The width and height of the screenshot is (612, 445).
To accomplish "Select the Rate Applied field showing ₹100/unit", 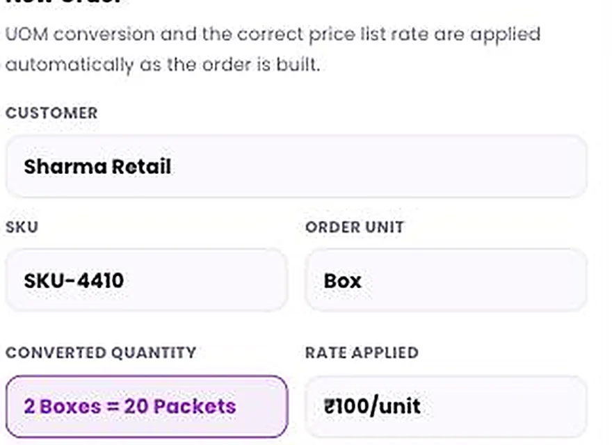I will click(446, 406).
